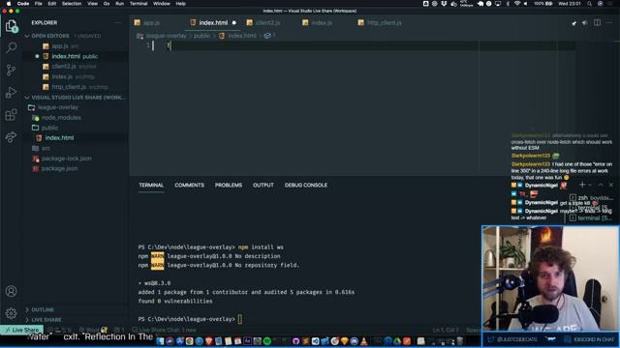Select the index.html editor tab

(x=213, y=23)
